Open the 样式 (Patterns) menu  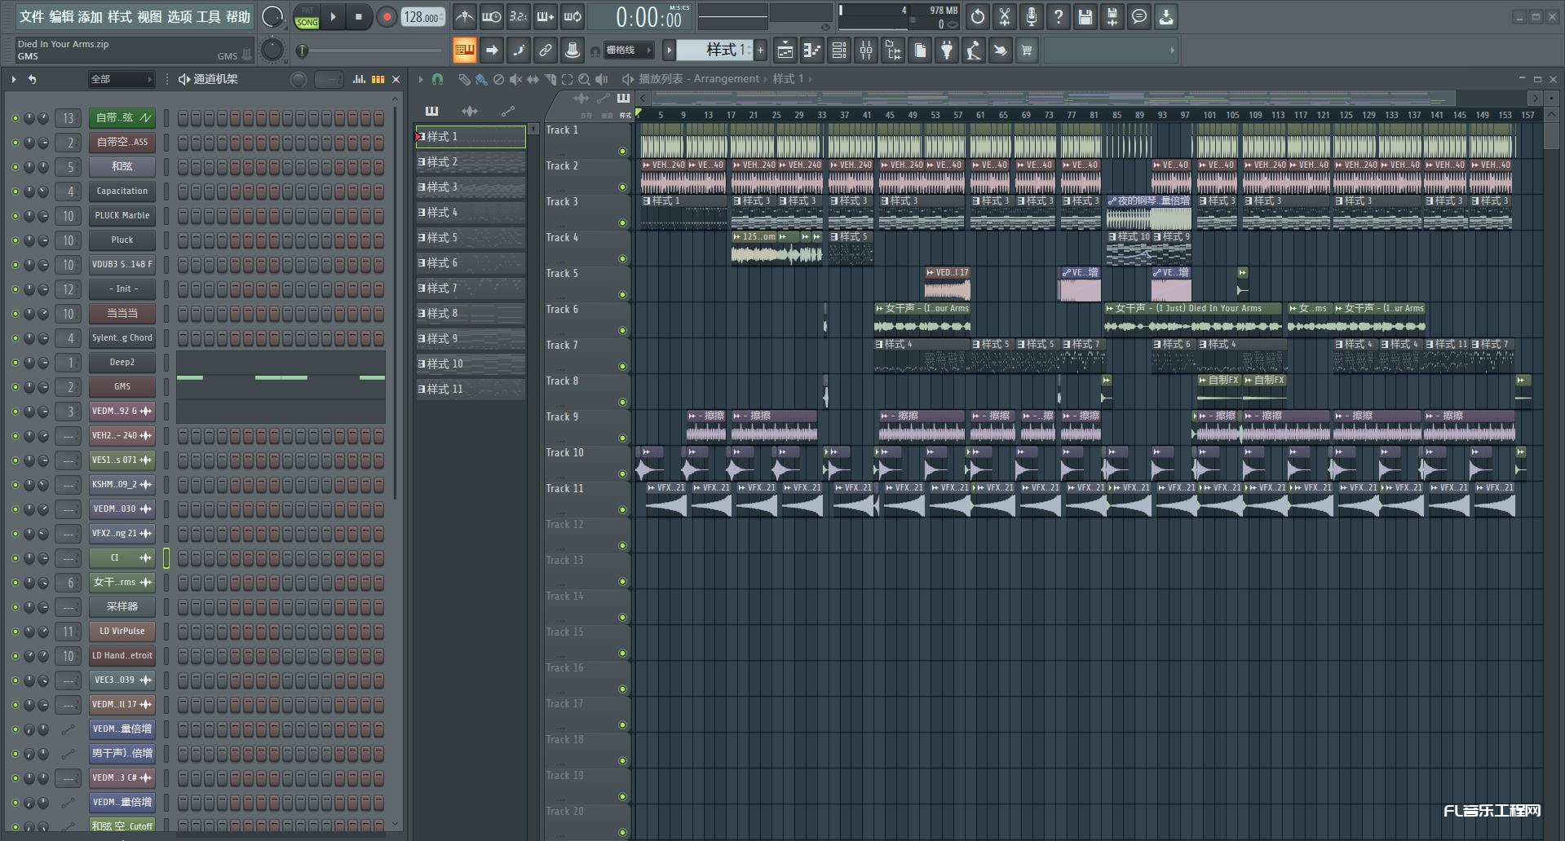(x=120, y=16)
